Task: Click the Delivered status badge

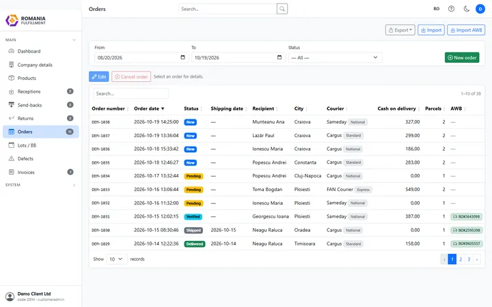Action: coord(195,244)
